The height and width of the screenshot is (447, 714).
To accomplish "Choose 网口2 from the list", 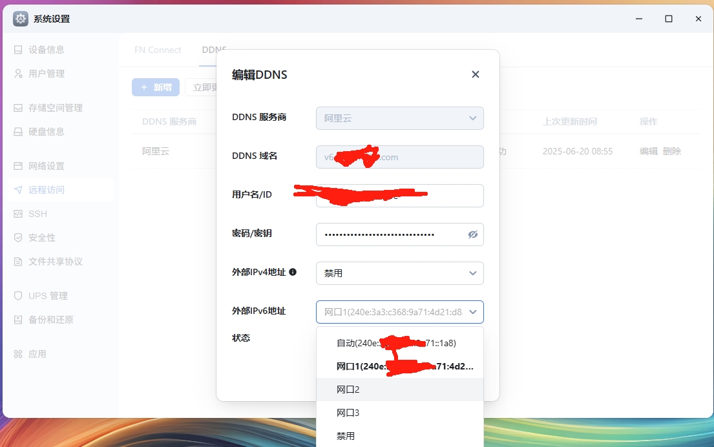I will [400, 390].
